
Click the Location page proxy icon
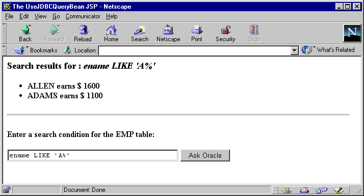coord(68,50)
